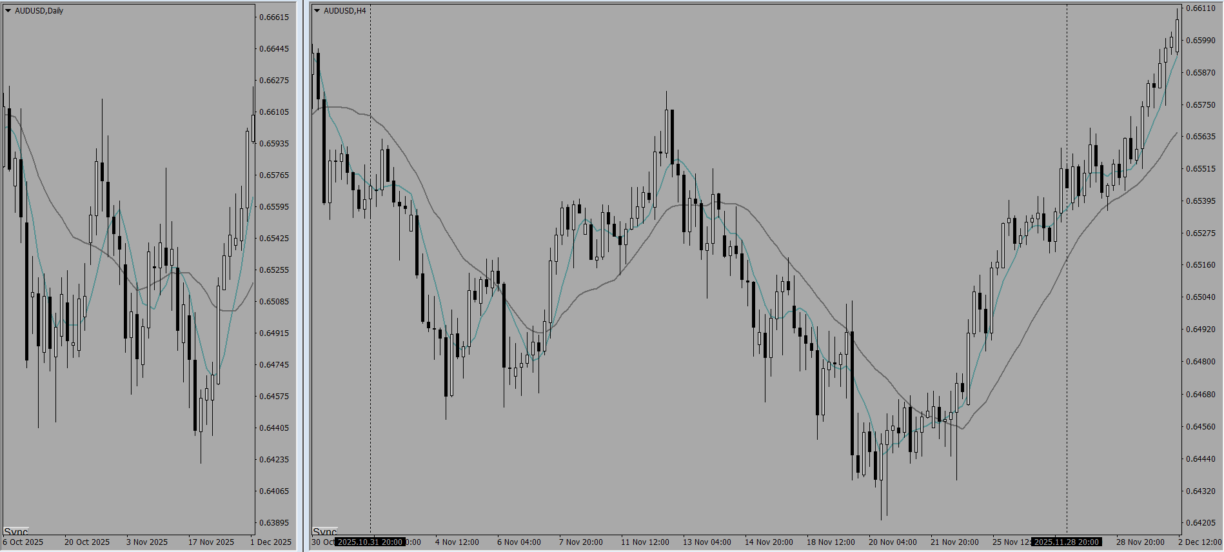Select the 2025.11.28 20:00 highlighted time label

(1067, 542)
